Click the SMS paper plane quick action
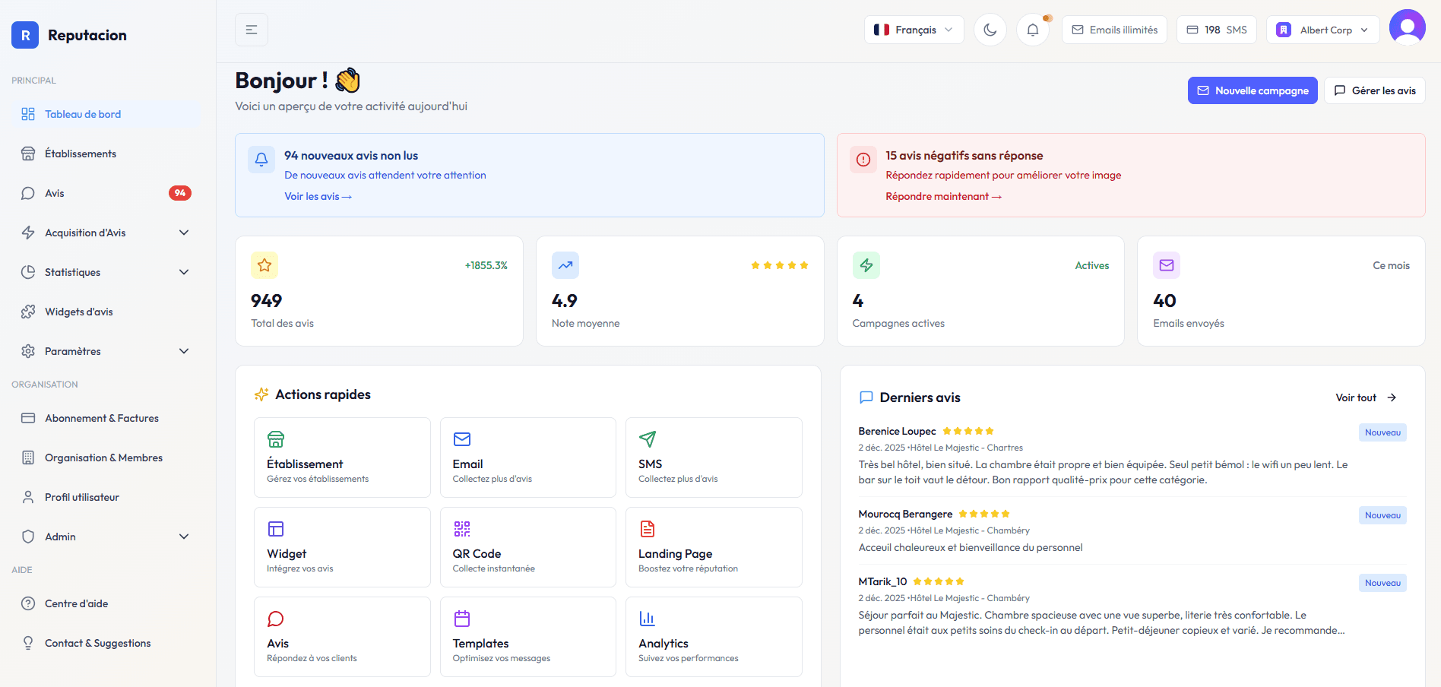Image resolution: width=1441 pixels, height=687 pixels. 648,439
